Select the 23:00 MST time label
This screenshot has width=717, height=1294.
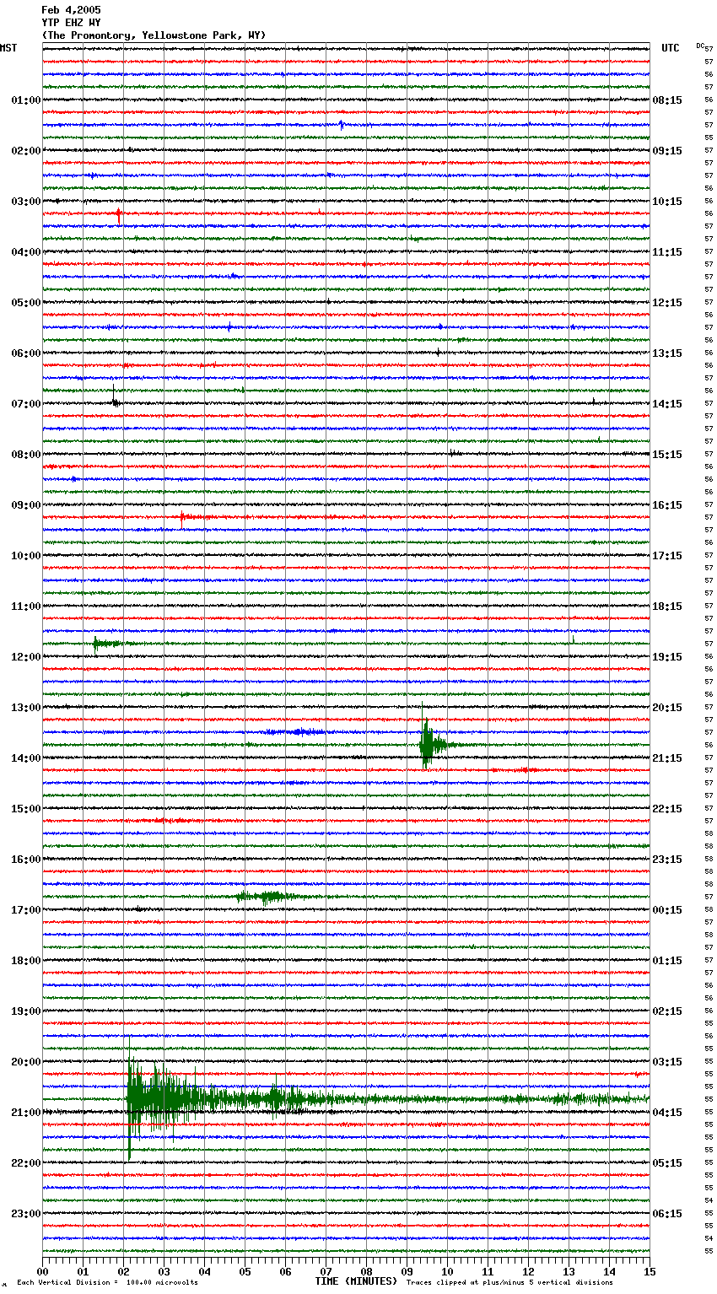[25, 1214]
